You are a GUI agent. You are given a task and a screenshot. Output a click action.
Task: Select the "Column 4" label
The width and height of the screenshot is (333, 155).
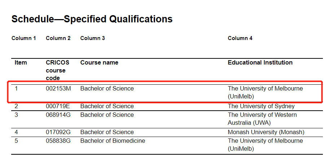click(240, 38)
